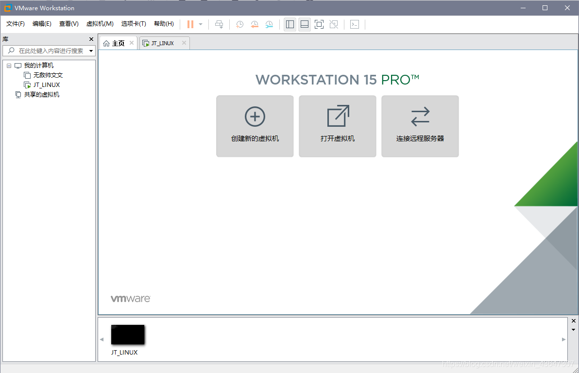Click 创建新的虚拟机 button
579x373 pixels.
coord(255,126)
